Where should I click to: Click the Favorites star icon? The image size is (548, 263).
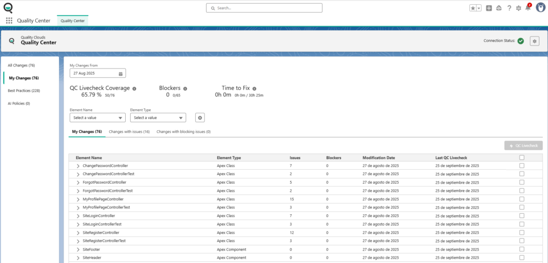pos(473,8)
